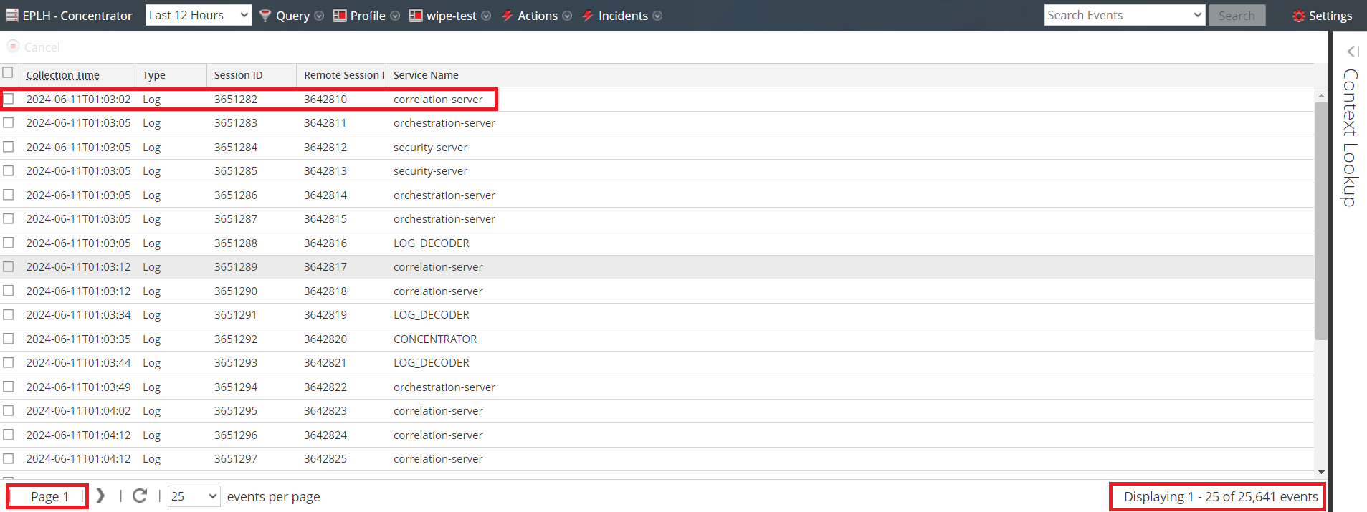This screenshot has width=1367, height=512.
Task: Click the Query funnel icon
Action: 265,16
